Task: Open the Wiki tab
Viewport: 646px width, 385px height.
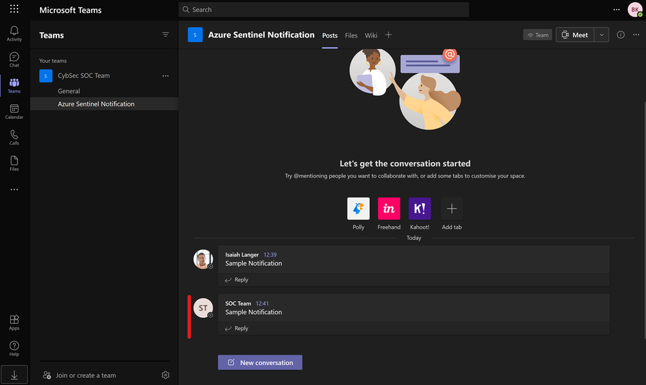Action: (371, 36)
